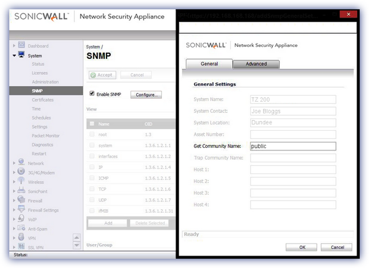Click Cancel in the General Settings dialog
The width and height of the screenshot is (369, 268).
[336, 247]
